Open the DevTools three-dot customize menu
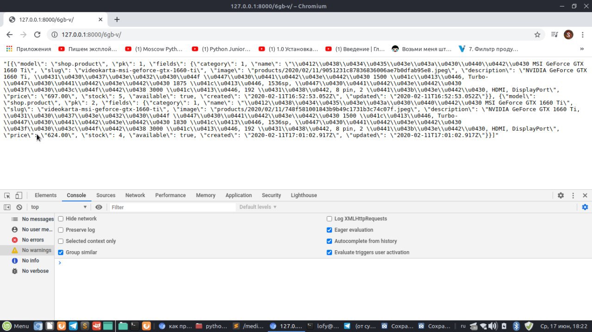 (573, 195)
